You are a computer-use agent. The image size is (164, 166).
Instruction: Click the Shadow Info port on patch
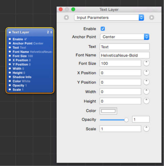[10, 77]
